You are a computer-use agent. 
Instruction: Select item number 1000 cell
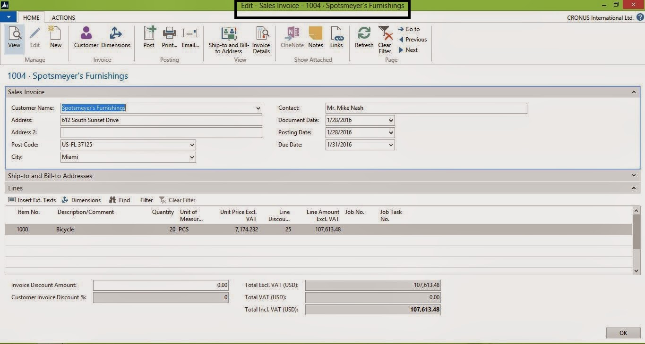22,229
